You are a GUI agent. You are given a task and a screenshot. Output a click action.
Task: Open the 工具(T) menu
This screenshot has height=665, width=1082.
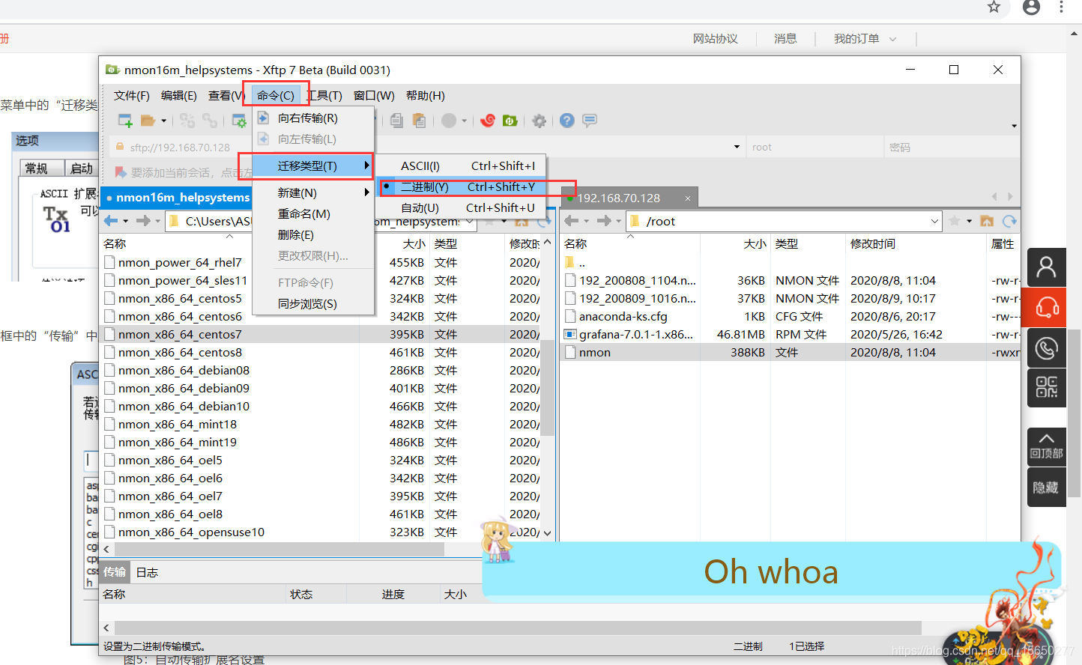[324, 95]
